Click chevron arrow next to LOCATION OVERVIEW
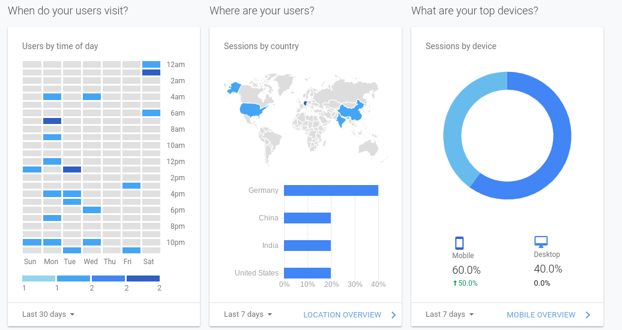Screen dimensions: 622x330 (x=393, y=315)
